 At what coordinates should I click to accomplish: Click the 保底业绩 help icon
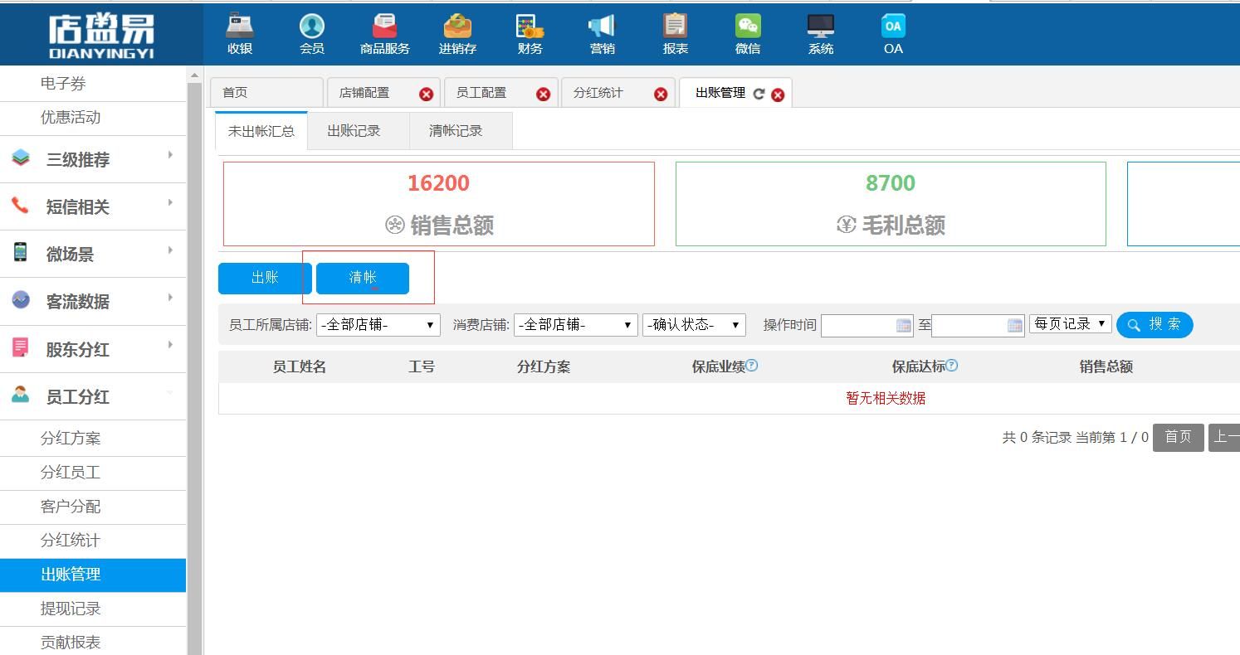click(751, 365)
